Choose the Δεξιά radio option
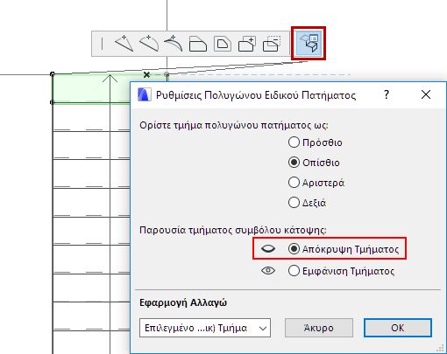Viewport: 447px width, 354px height. point(294,202)
